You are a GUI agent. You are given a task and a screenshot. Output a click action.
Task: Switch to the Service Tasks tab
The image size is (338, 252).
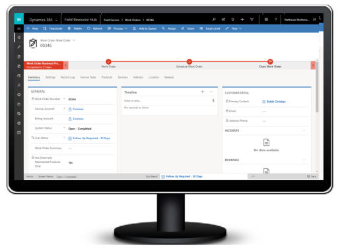click(88, 77)
